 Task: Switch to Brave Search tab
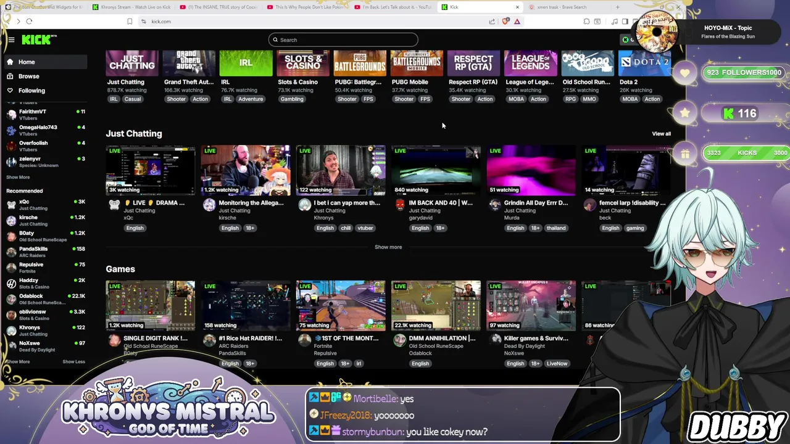567,7
